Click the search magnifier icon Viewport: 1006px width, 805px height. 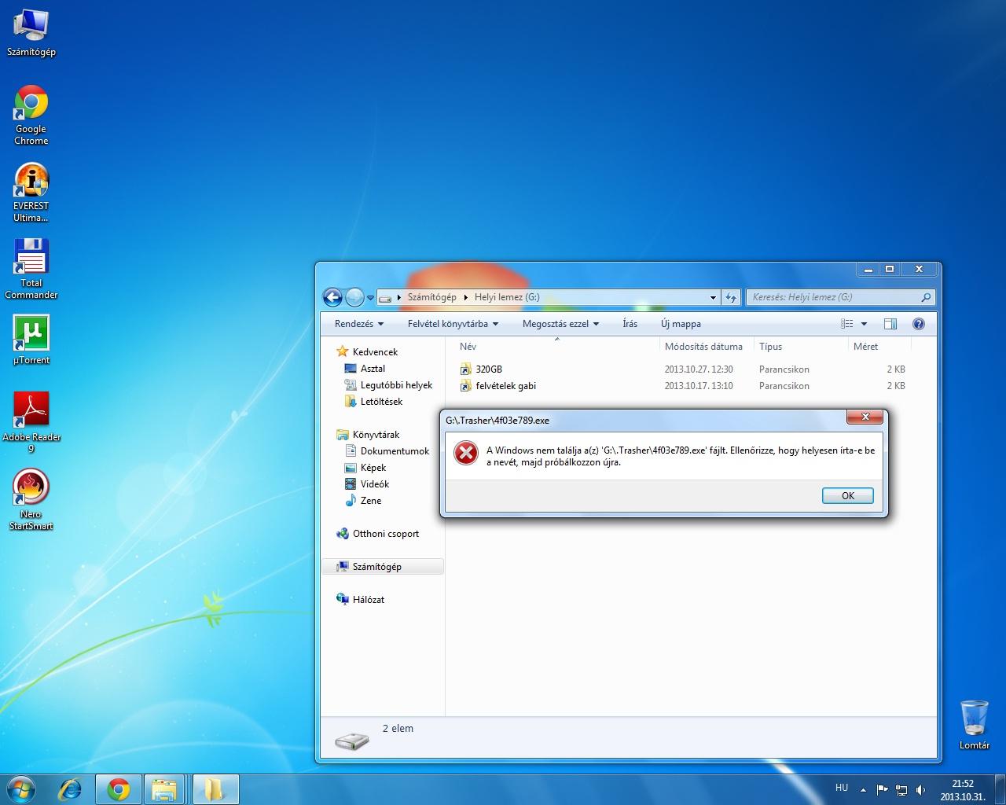point(926,297)
